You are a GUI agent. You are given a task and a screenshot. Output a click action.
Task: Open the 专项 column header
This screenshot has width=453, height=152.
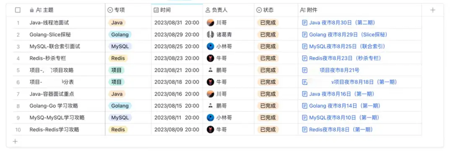128,10
